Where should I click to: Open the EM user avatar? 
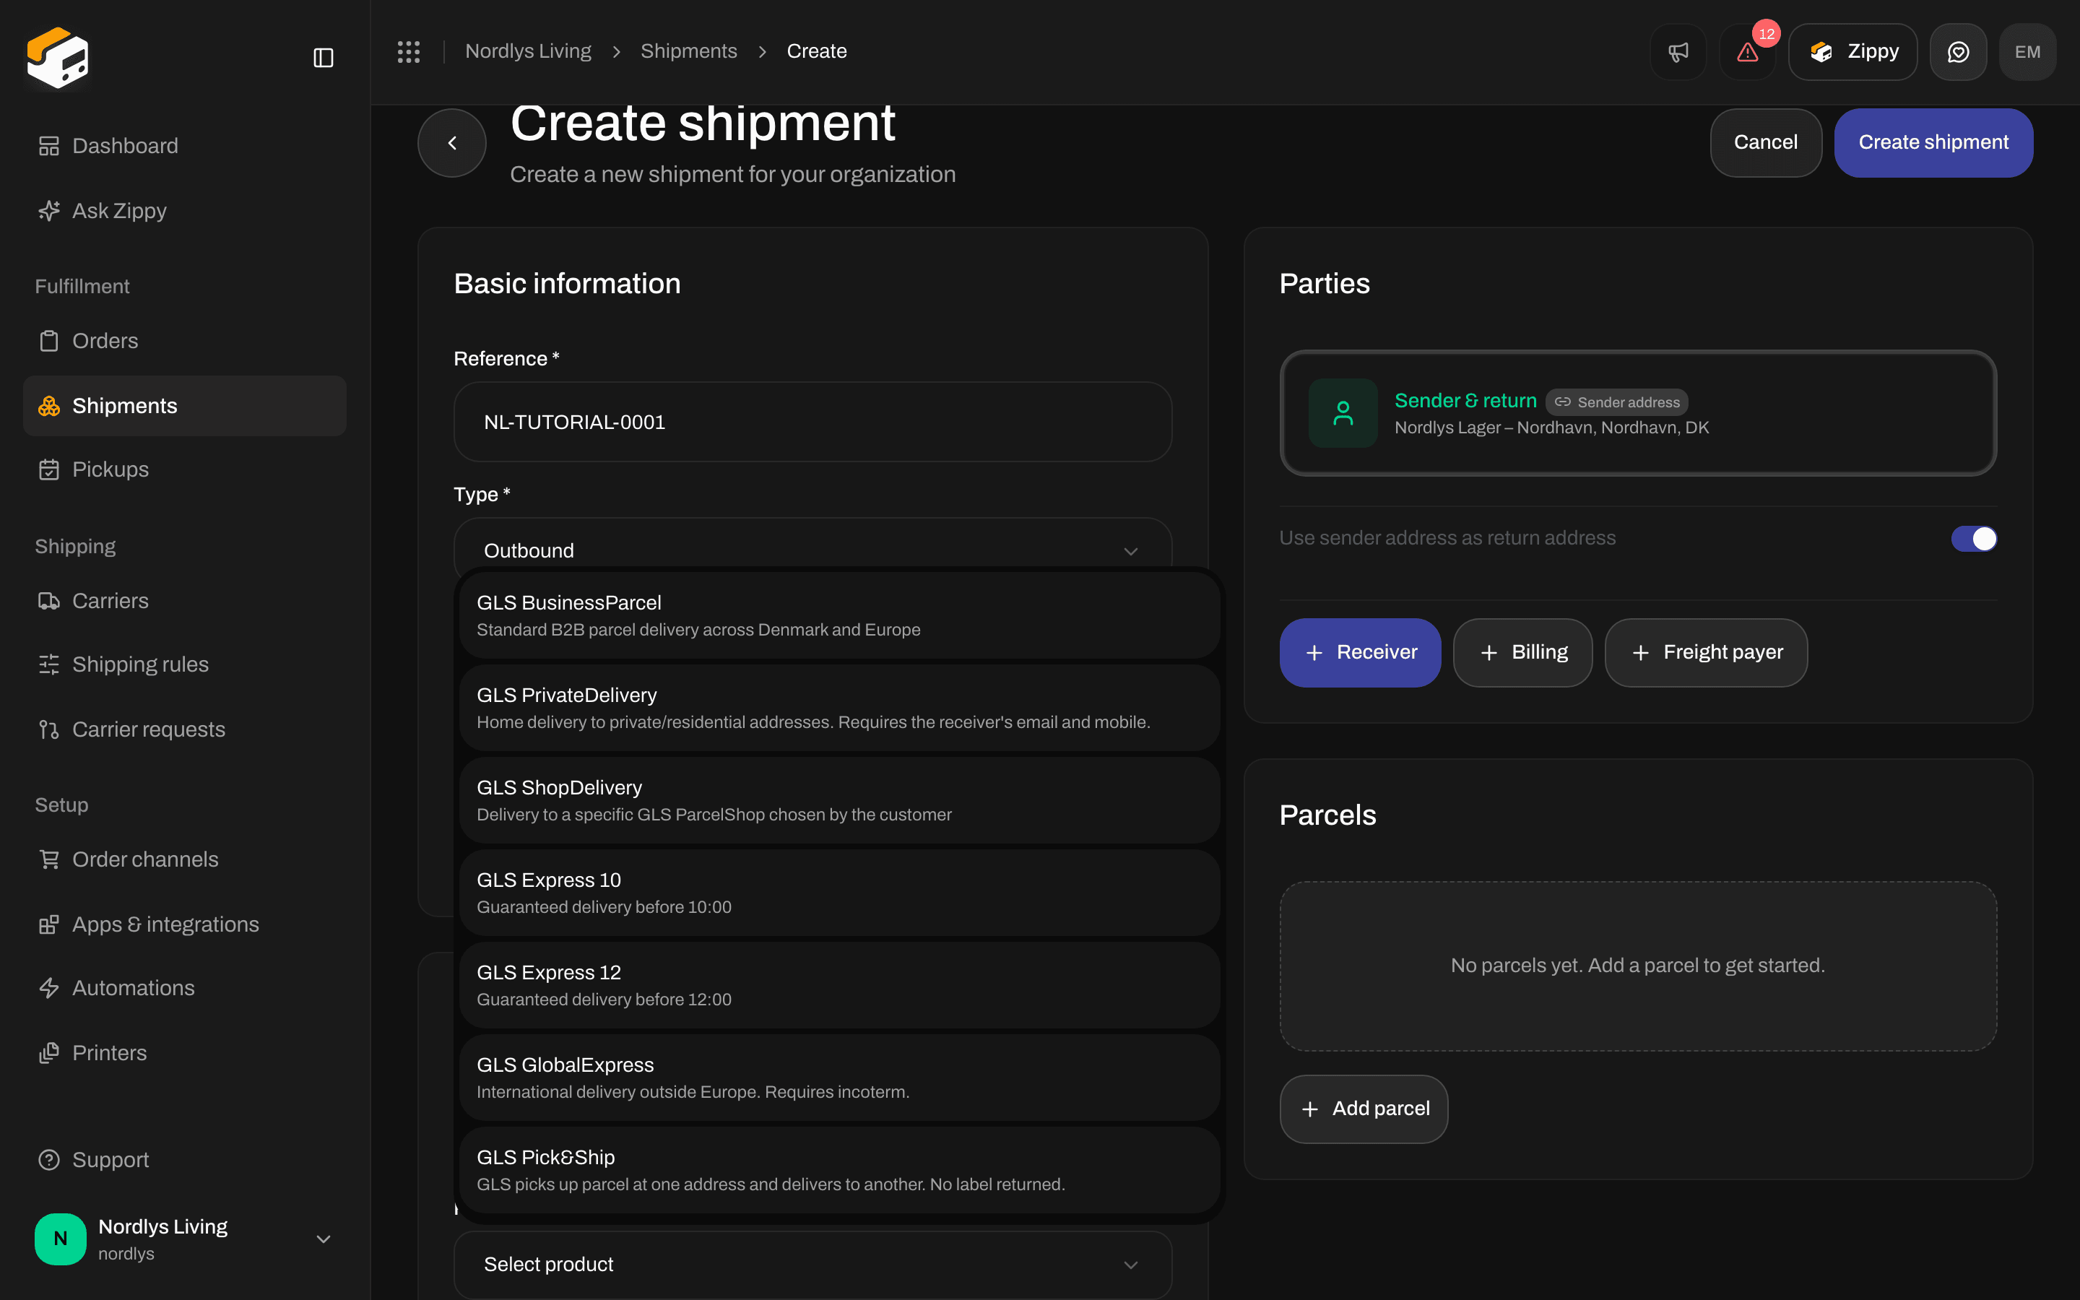2027,51
